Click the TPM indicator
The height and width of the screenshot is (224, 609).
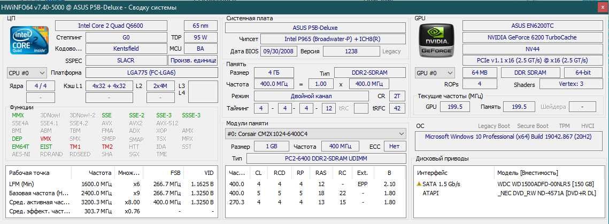coord(564,126)
